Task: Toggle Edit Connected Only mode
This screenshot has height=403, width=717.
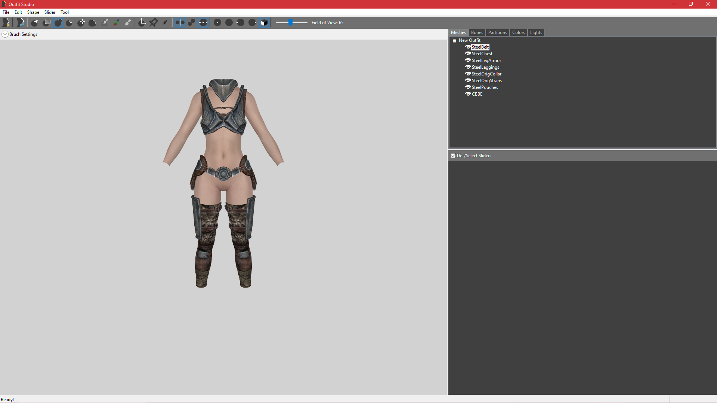Action: [191, 23]
